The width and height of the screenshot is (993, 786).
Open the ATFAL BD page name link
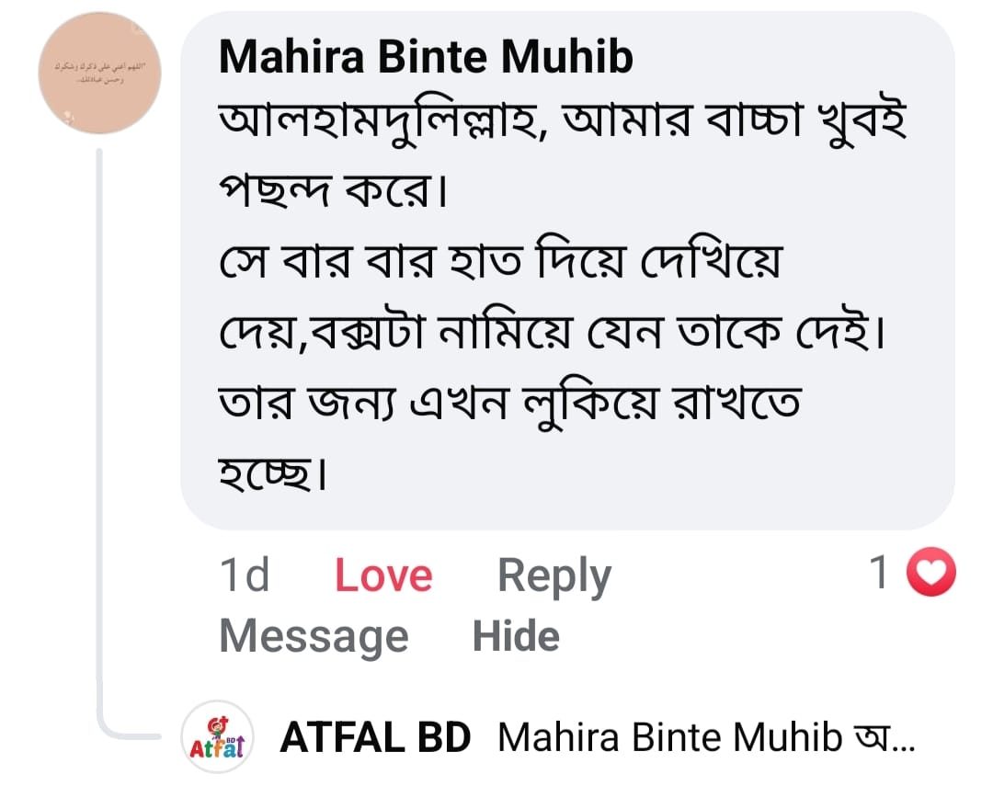click(375, 737)
